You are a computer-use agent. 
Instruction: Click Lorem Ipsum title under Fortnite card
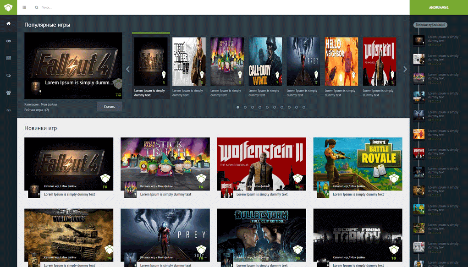[x=358, y=194]
